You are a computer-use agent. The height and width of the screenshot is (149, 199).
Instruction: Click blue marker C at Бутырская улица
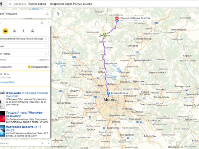(x=108, y=94)
